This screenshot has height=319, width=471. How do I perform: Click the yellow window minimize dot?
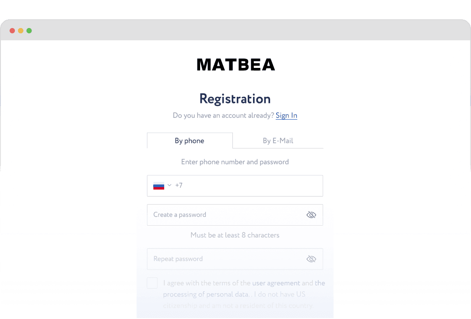[x=21, y=31]
